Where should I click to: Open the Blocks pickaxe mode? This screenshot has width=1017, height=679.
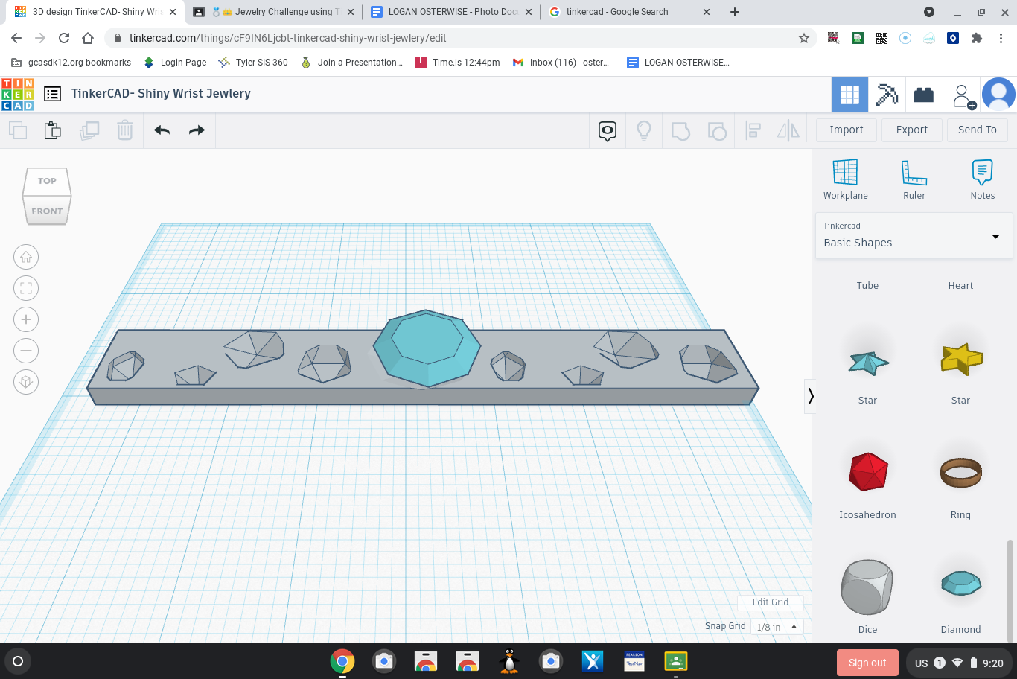[887, 95]
